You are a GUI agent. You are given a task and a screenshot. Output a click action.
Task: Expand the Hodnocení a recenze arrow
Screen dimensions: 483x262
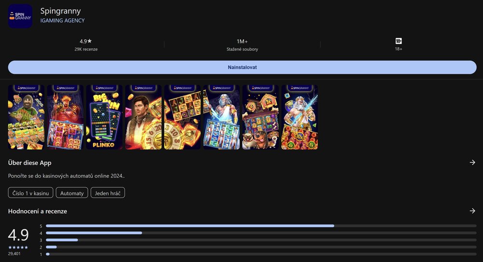pos(472,211)
